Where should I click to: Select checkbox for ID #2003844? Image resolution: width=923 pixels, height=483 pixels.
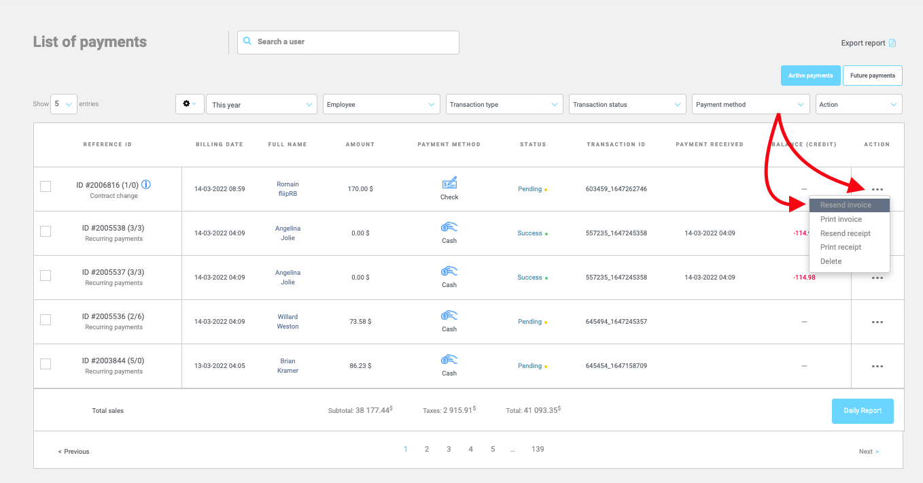pyautogui.click(x=46, y=364)
